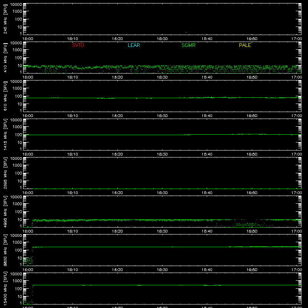This screenshot has width=308, height=308.
Task: Click the 100 tick on 610 MHz axis
Action: (x=18, y=96)
